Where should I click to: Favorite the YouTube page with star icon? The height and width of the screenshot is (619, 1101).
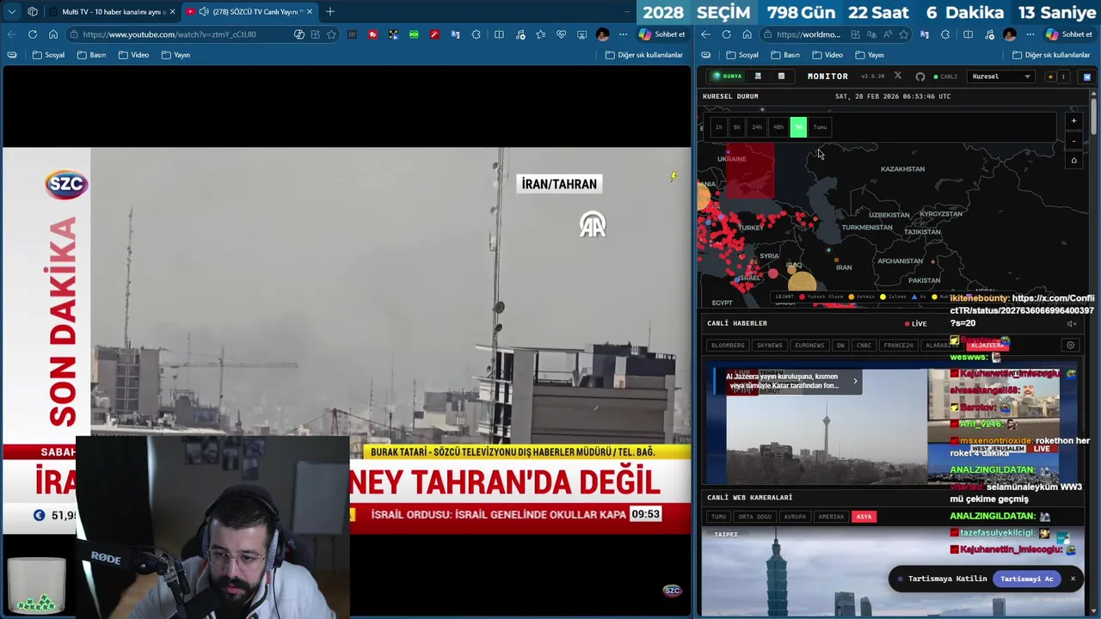click(332, 34)
